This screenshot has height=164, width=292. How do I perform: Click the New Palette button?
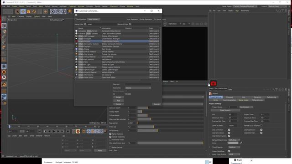(94, 19)
